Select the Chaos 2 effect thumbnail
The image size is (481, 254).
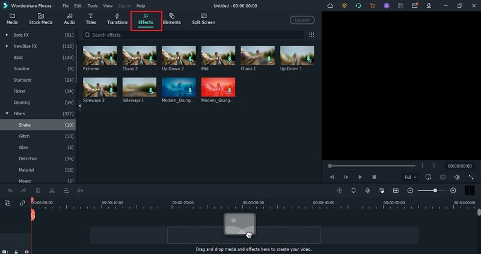coord(139,55)
